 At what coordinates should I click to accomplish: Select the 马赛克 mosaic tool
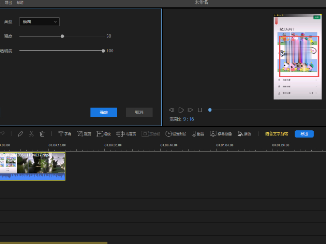126,134
